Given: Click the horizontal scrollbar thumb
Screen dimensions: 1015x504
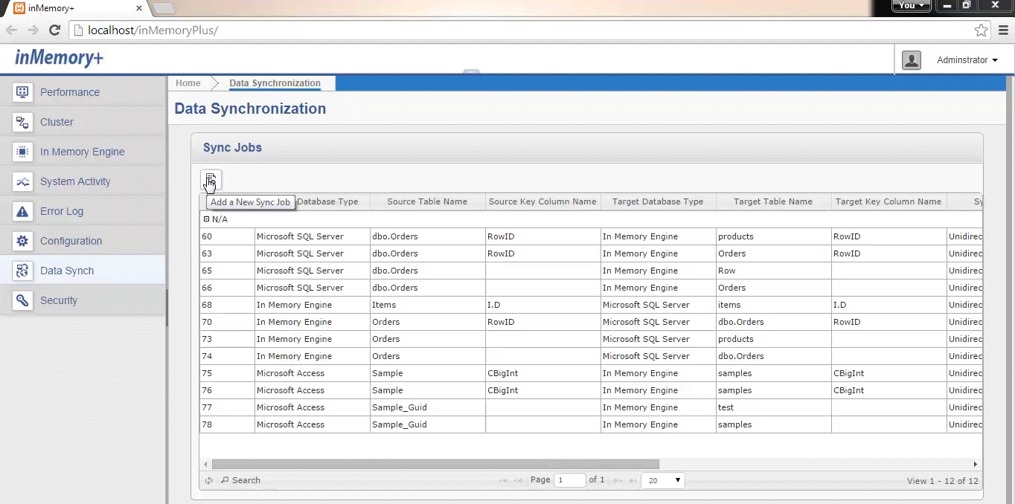Looking at the screenshot, I should (435, 464).
